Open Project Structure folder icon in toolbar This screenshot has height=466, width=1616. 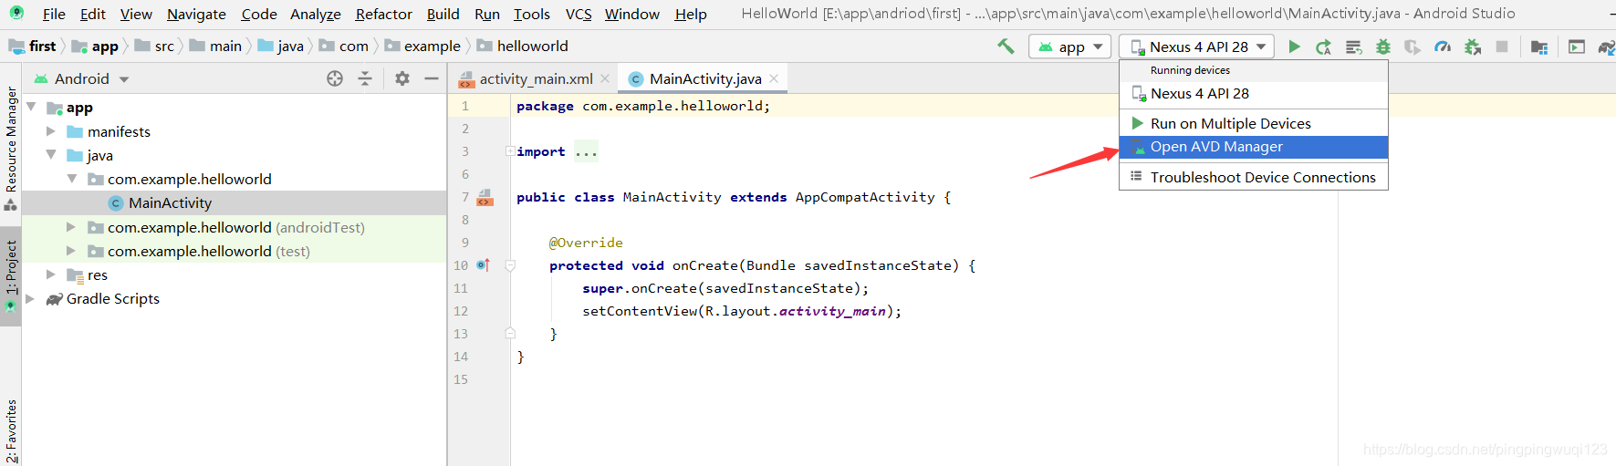coord(1539,47)
